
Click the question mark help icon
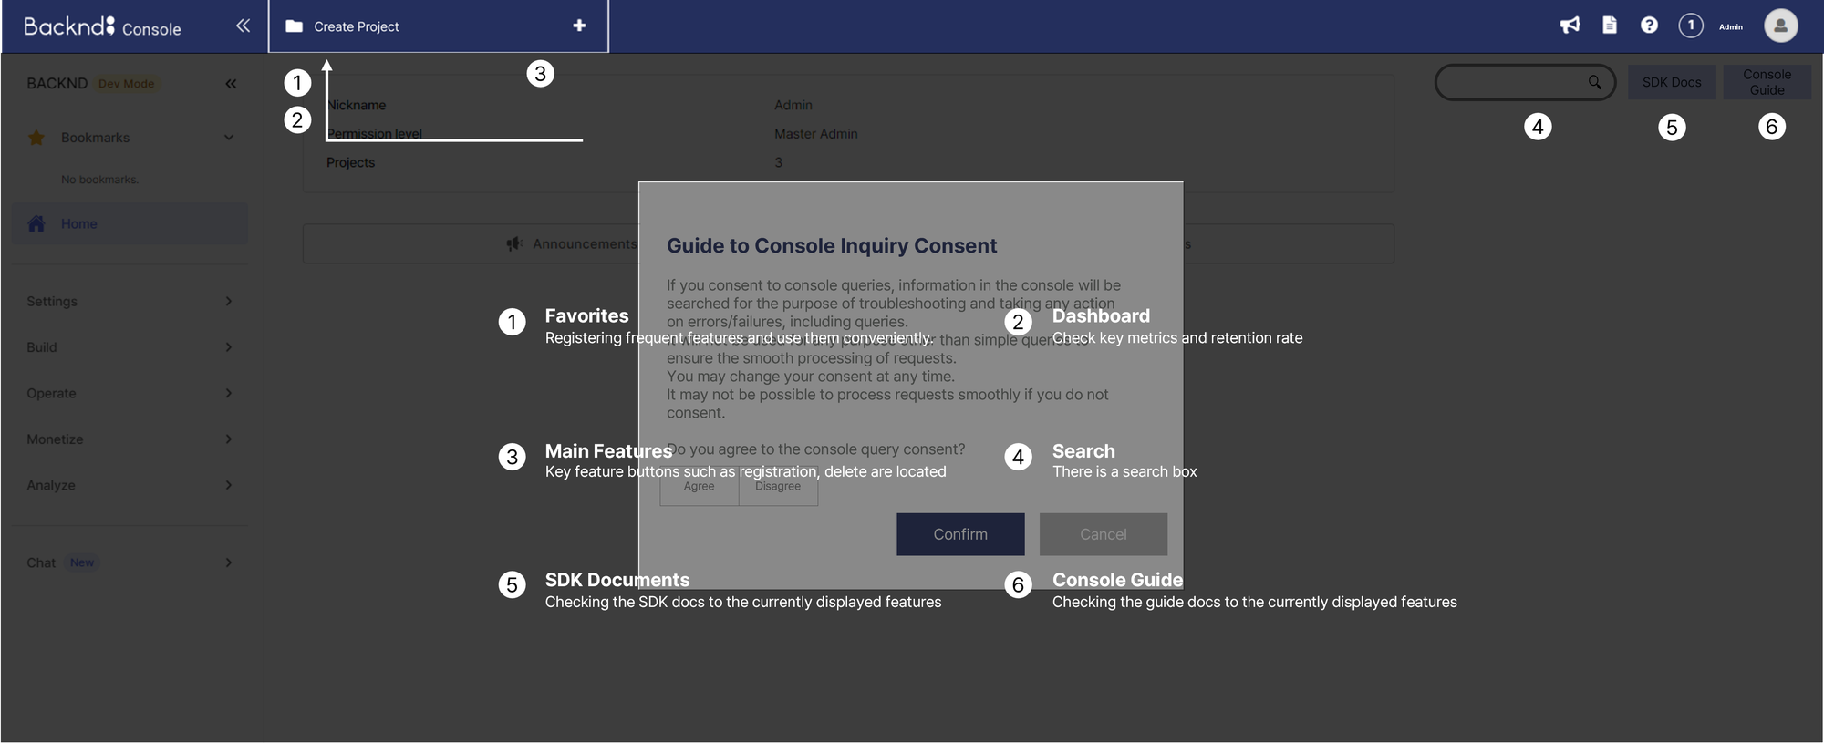click(x=1649, y=26)
